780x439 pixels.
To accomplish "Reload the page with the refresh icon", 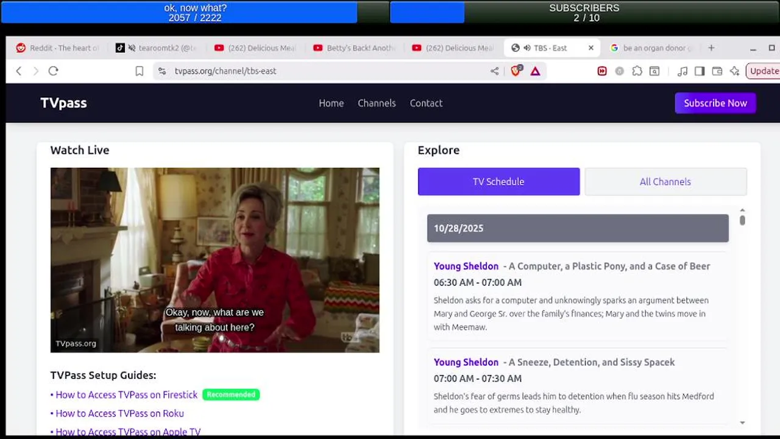I will 53,71.
